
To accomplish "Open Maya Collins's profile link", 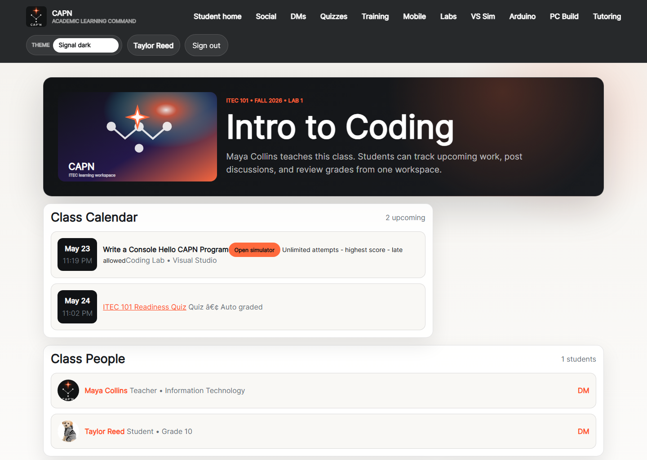I will pyautogui.click(x=106, y=391).
